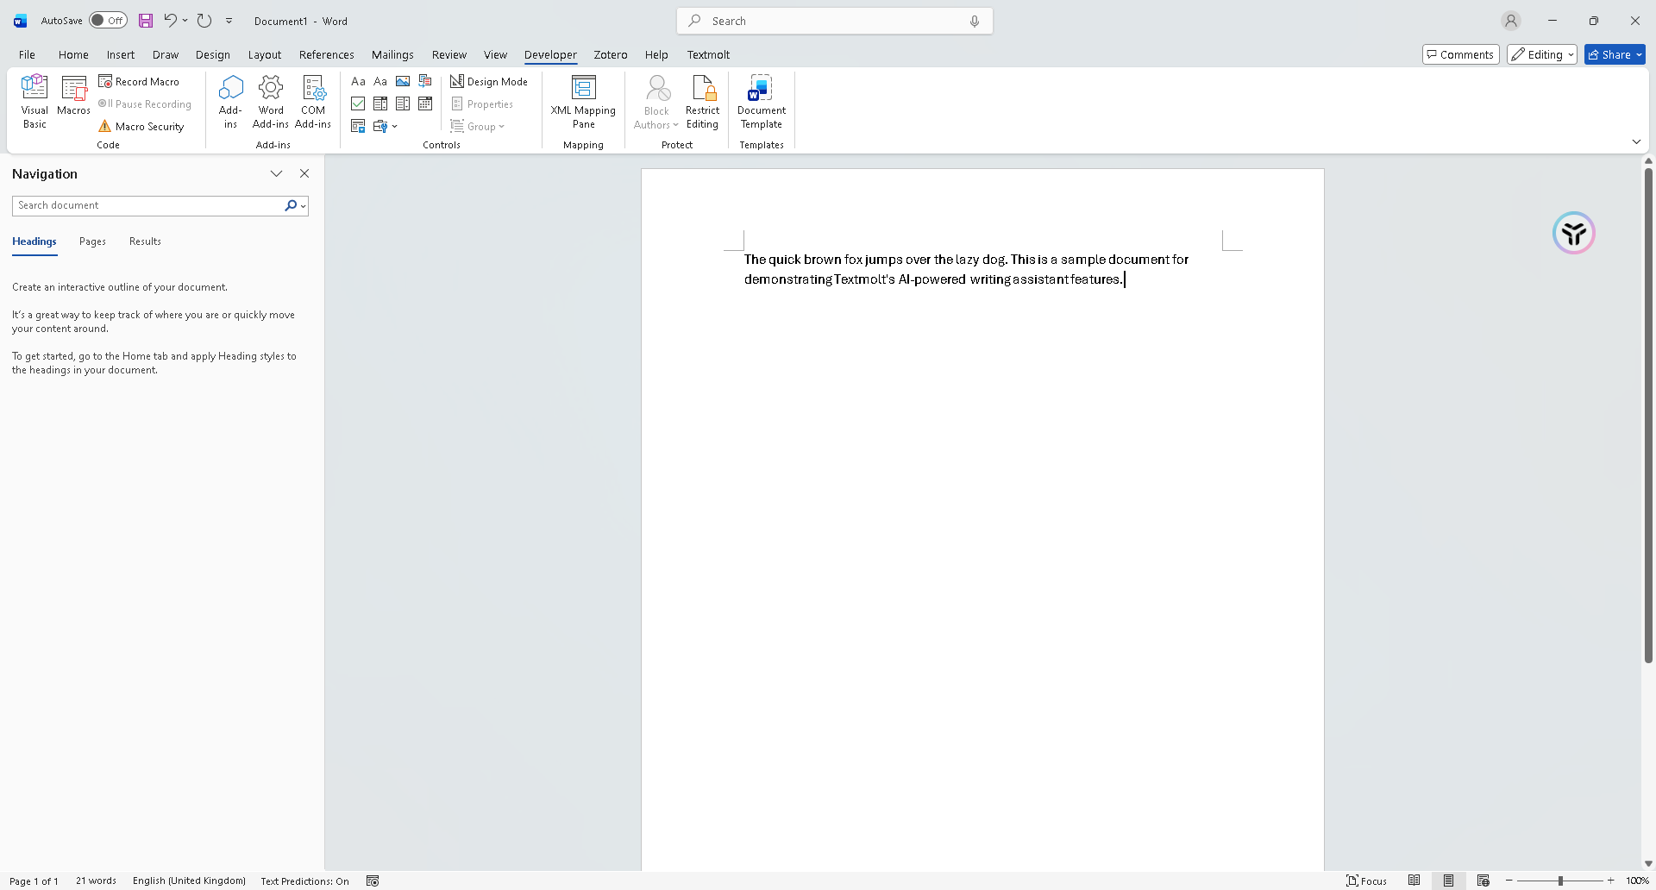Open the Comments pane
The image size is (1656, 890).
(1460, 54)
